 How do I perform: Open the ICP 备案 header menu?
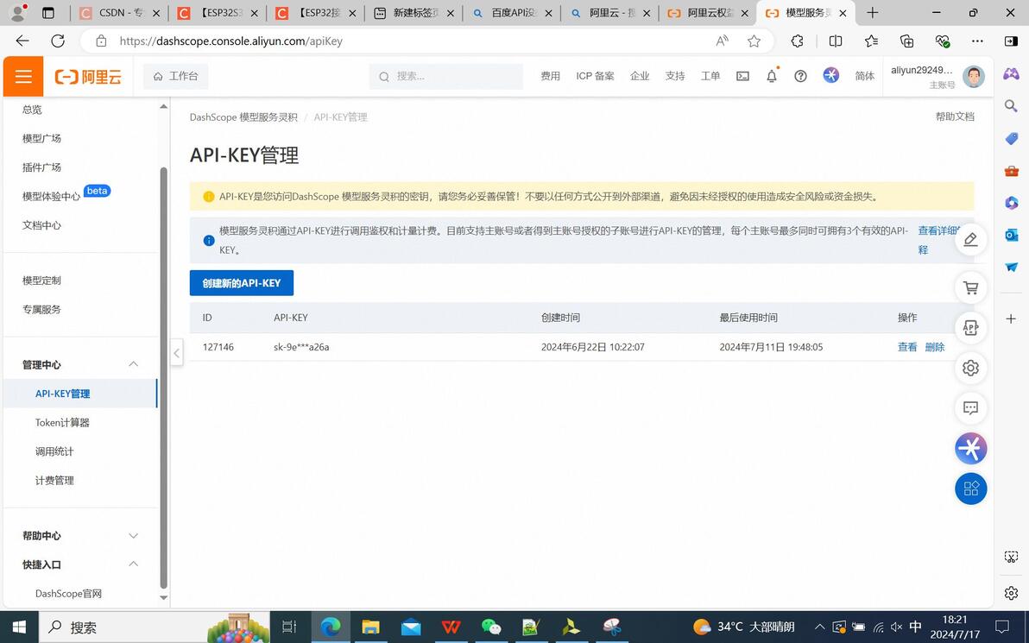(x=596, y=76)
